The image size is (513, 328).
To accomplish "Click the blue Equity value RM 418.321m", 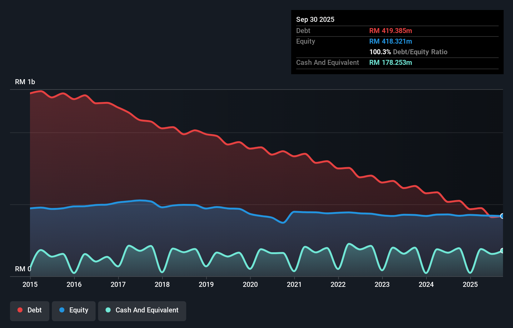I will pos(391,41).
